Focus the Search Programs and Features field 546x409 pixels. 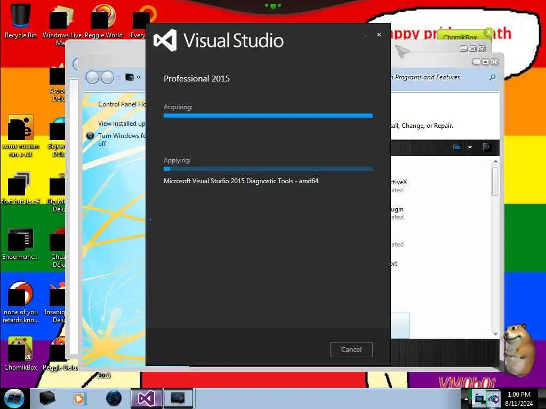coord(444,77)
